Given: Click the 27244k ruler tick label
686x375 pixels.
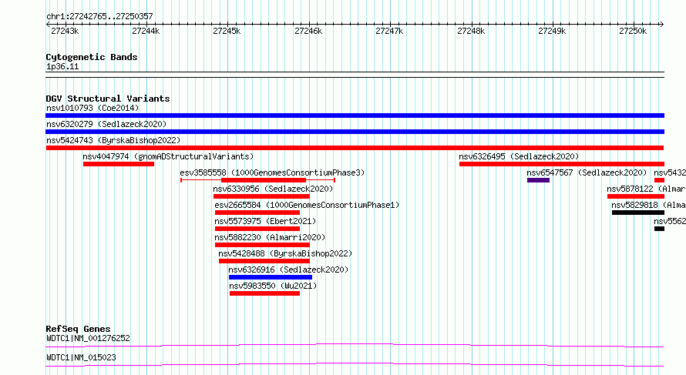Looking at the screenshot, I should pyautogui.click(x=146, y=32).
